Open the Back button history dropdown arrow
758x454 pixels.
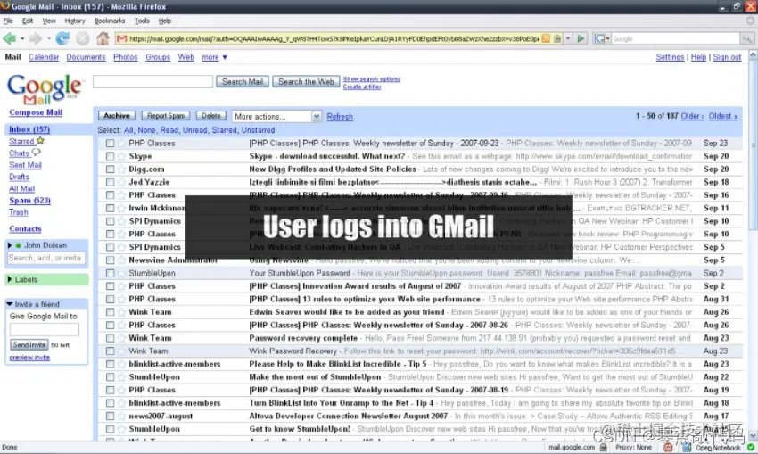[x=22, y=38]
